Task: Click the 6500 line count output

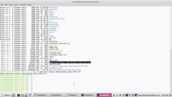Action: tap(2, 74)
